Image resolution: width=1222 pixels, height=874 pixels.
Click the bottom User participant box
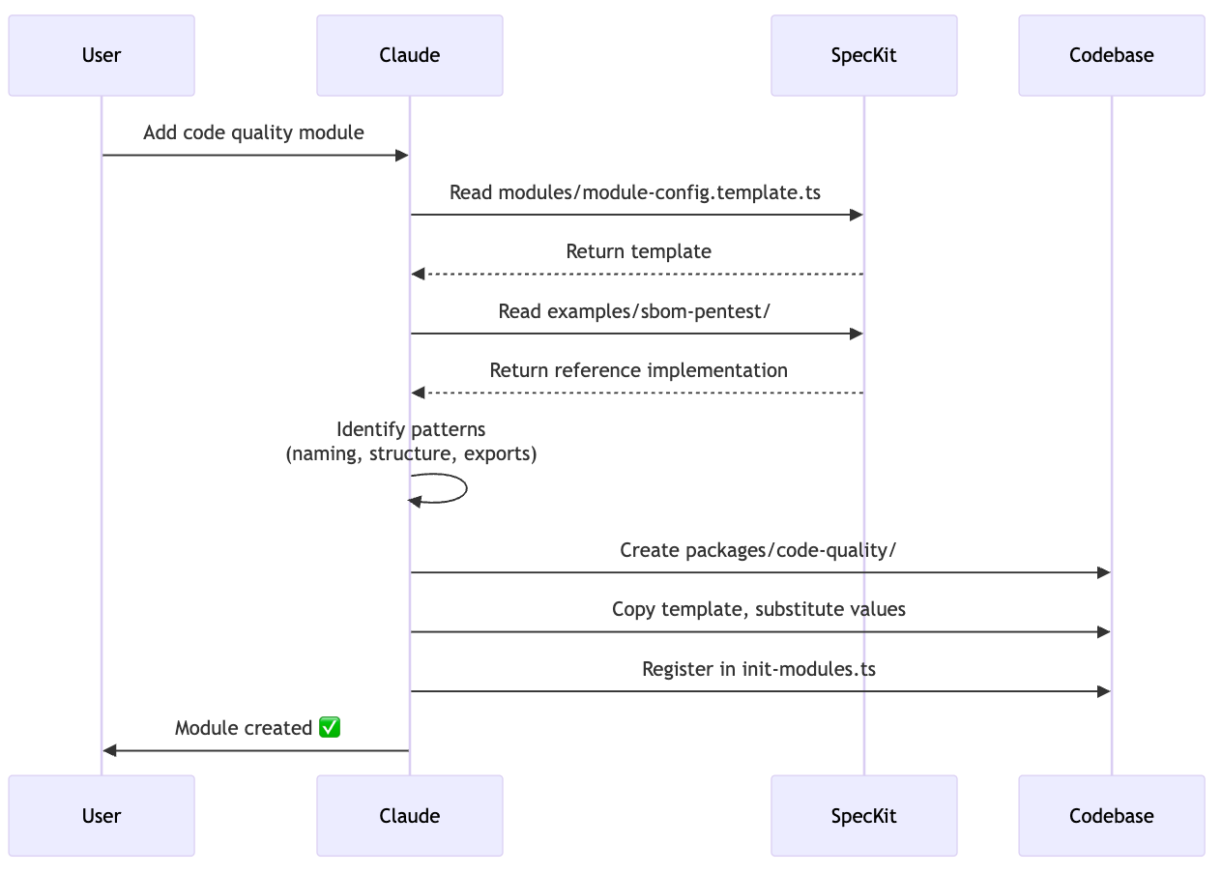[102, 816]
